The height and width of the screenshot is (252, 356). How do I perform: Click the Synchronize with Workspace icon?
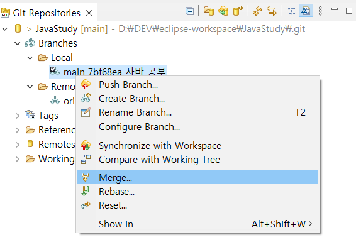[x=86, y=145]
